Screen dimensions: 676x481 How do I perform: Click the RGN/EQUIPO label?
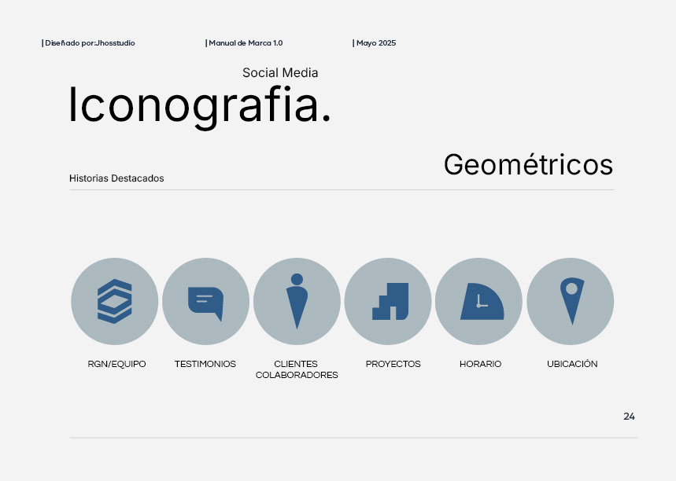[x=116, y=364]
